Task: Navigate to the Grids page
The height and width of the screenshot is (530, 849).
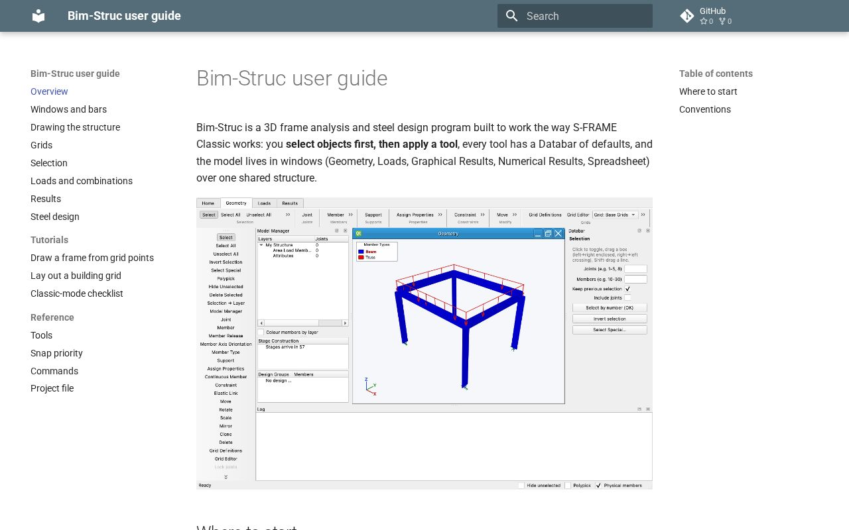Action: pyautogui.click(x=41, y=145)
